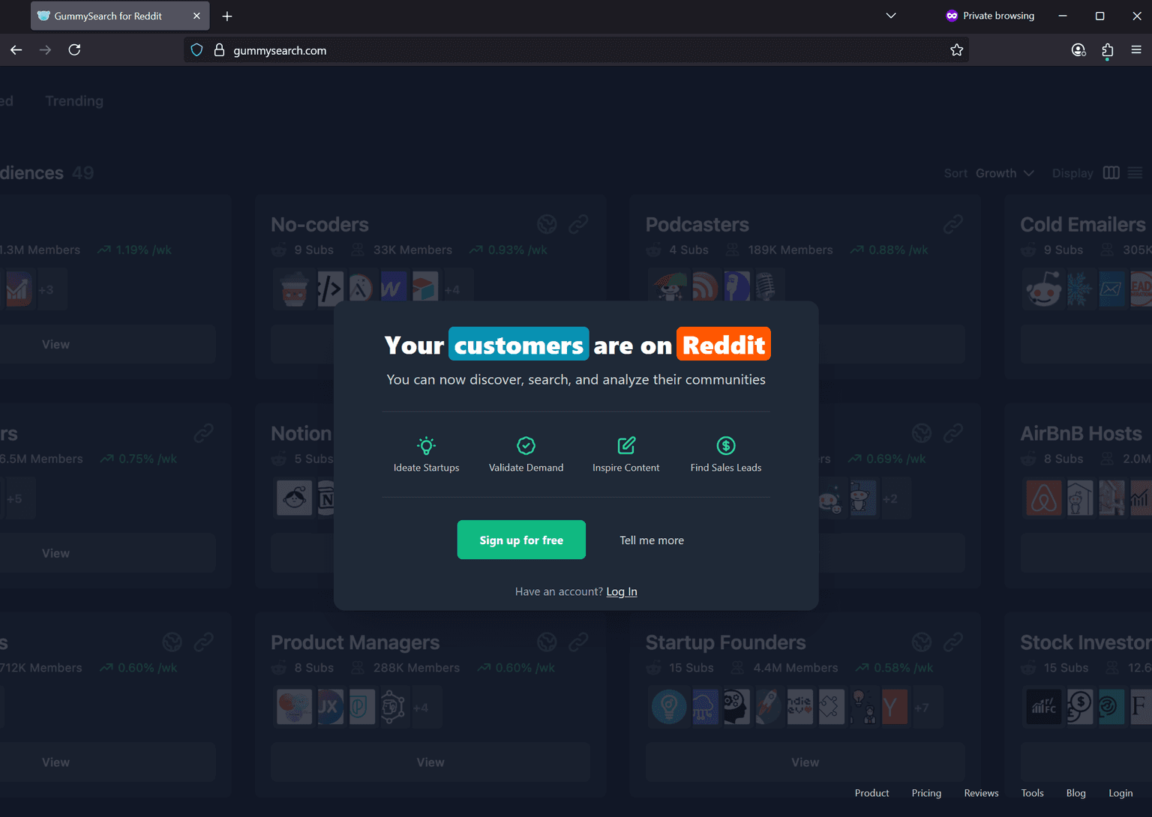Image resolution: width=1152 pixels, height=817 pixels.
Task: Click the Airbnb subreddit icon under AirBnB Hosts
Action: (1043, 498)
